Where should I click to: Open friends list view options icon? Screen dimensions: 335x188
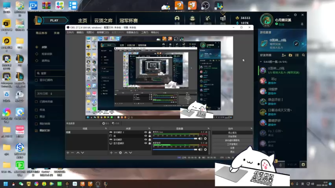pos(297,55)
